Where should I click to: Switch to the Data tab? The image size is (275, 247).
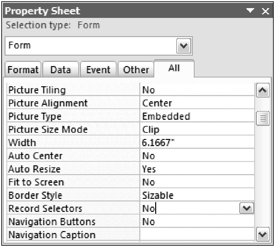(x=60, y=70)
